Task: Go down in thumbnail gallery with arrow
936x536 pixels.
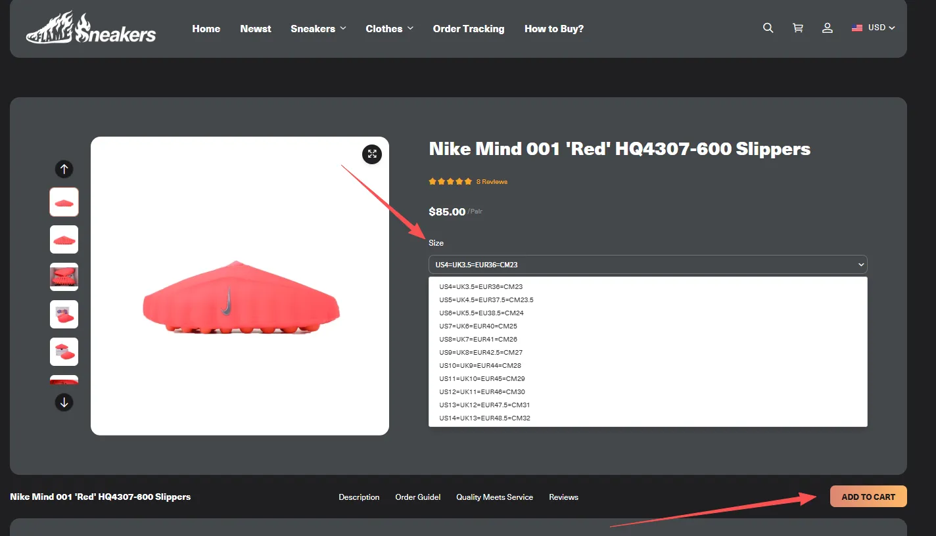Action: click(64, 402)
